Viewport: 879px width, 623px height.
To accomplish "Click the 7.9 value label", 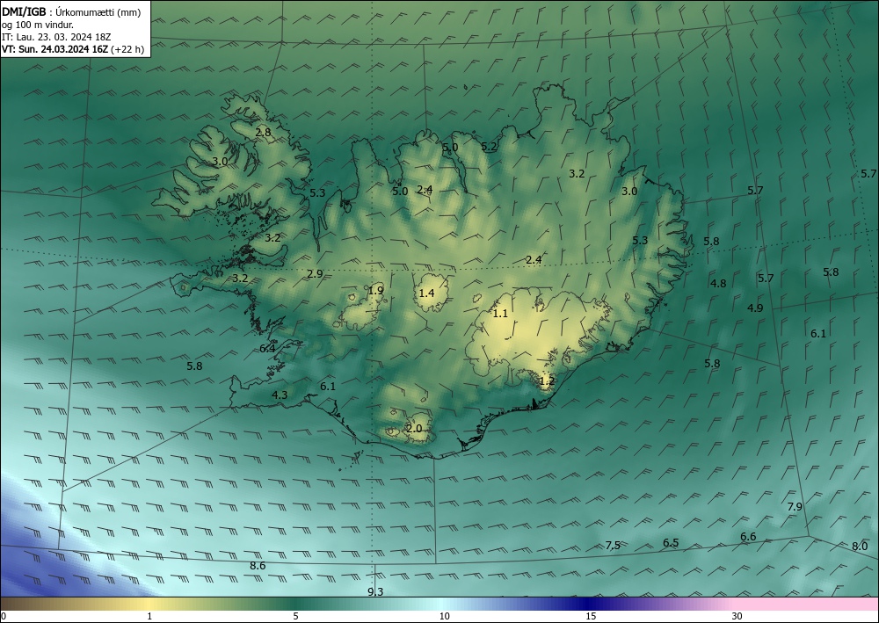I will click(795, 506).
